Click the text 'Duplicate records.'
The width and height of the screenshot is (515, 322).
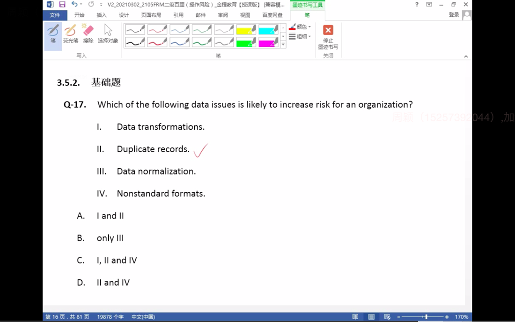tap(153, 149)
